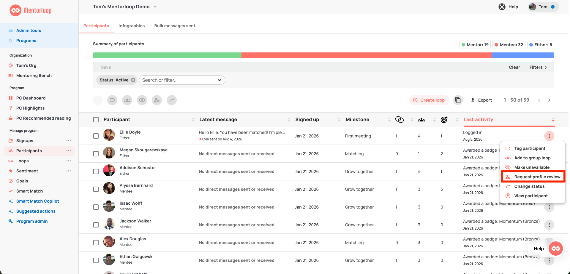Click the Mentorloop logo
This screenshot has width=570, height=274.
click(x=31, y=10)
